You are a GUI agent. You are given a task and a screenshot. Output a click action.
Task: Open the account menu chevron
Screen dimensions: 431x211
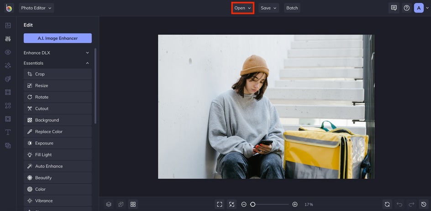coord(427,8)
